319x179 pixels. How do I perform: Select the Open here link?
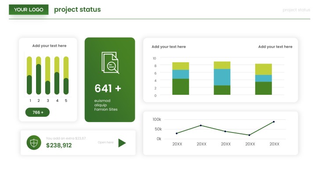point(105,142)
